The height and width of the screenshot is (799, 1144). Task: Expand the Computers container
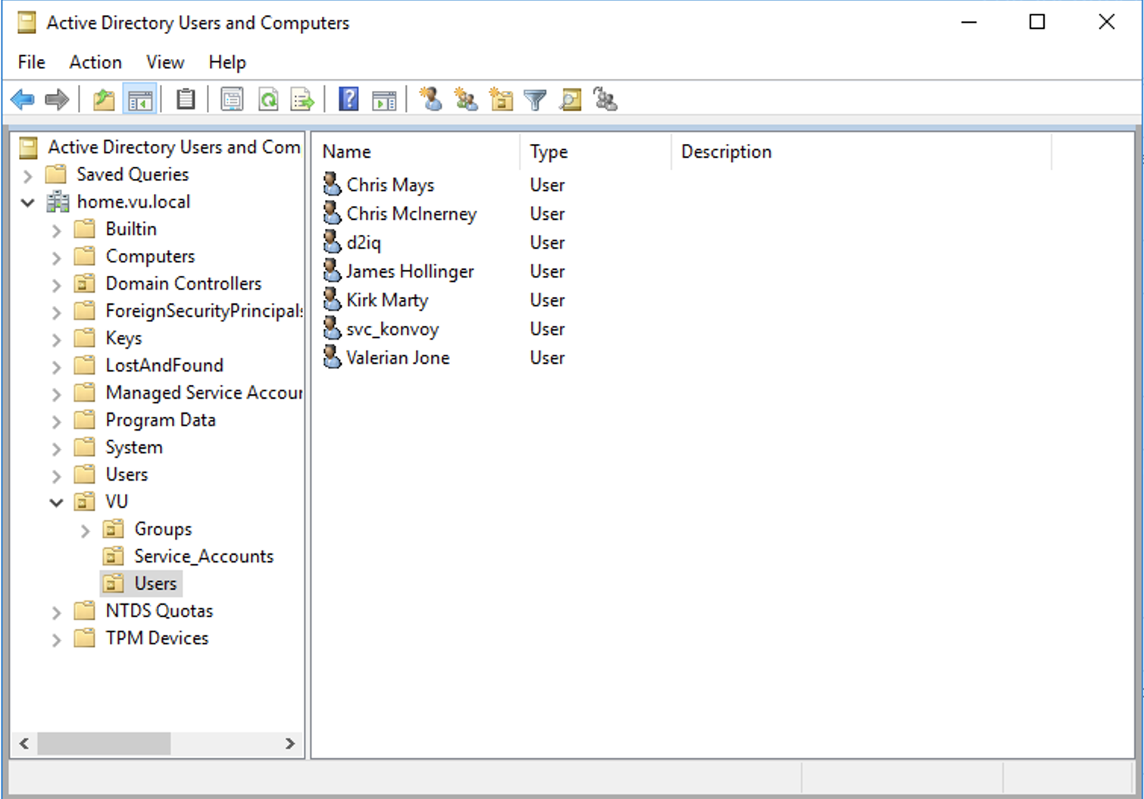[56, 258]
